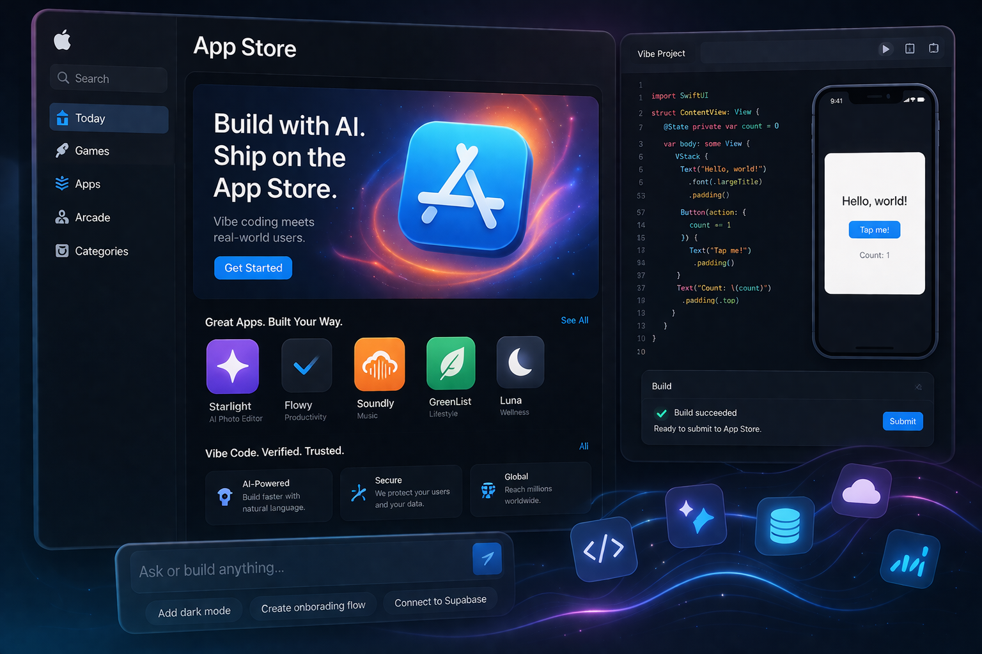Viewport: 982px width, 654px height.
Task: Click the floating analytics bars icon
Action: tap(910, 559)
